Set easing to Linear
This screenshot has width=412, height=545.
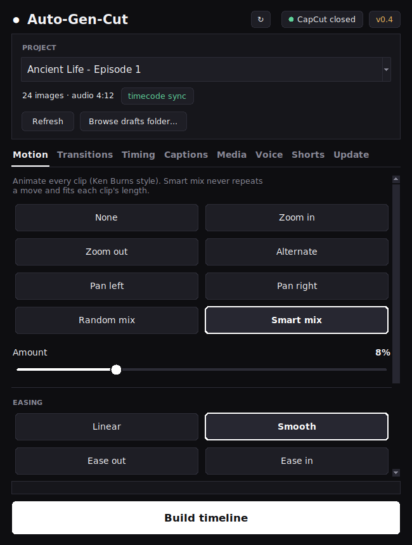click(x=106, y=426)
